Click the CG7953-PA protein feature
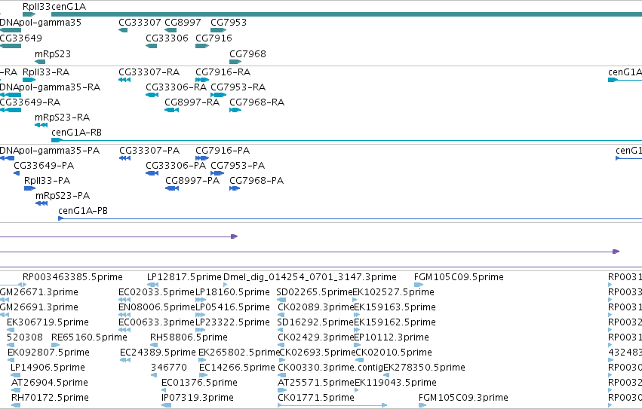The height and width of the screenshot is (409, 642). pyautogui.click(x=217, y=173)
